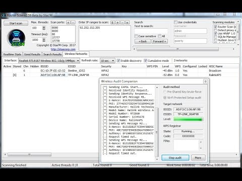The height and width of the screenshot is (181, 242).
Task: Select port 37777 in scan ports
Action: (56, 38)
